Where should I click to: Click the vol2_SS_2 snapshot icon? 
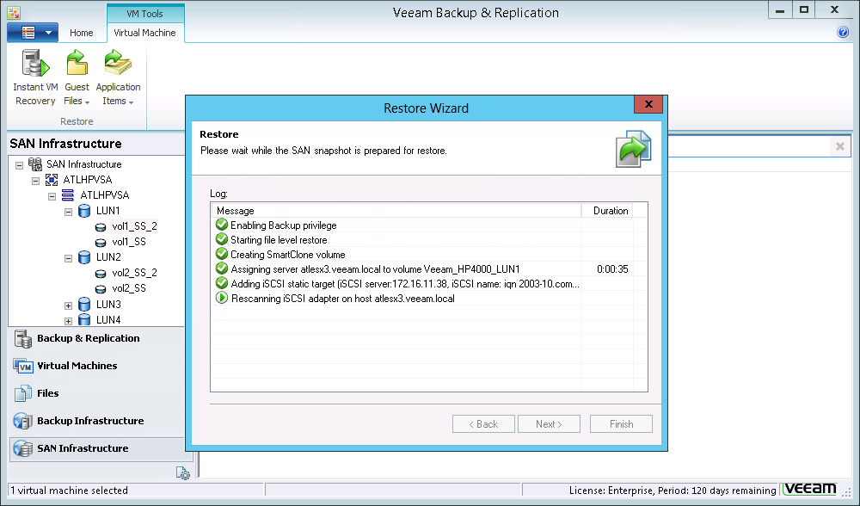pyautogui.click(x=101, y=274)
